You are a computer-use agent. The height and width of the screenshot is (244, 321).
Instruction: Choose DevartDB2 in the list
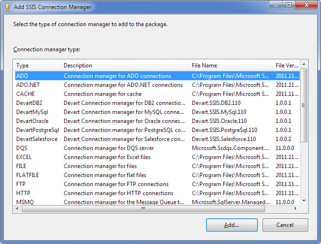pyautogui.click(x=29, y=103)
